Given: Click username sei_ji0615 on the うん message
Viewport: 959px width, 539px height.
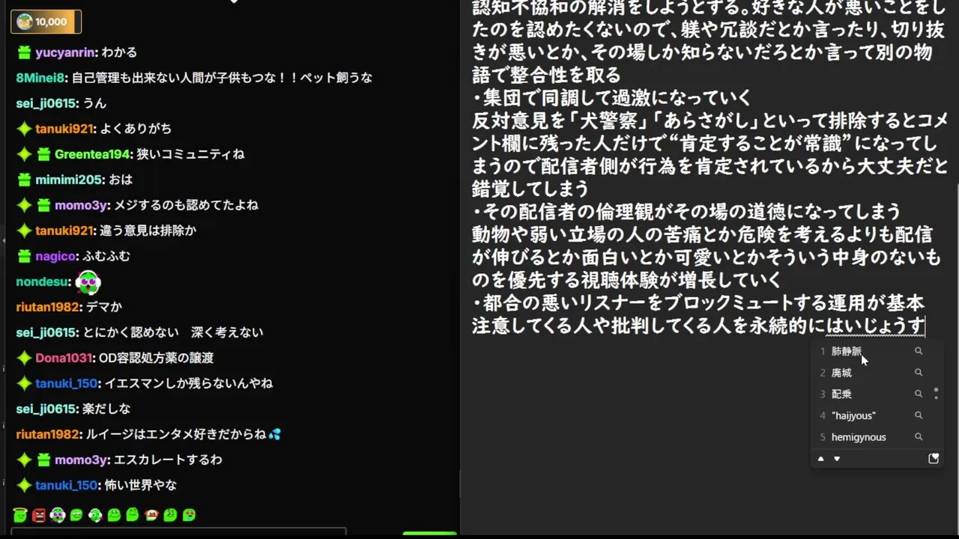Looking at the screenshot, I should click(46, 103).
